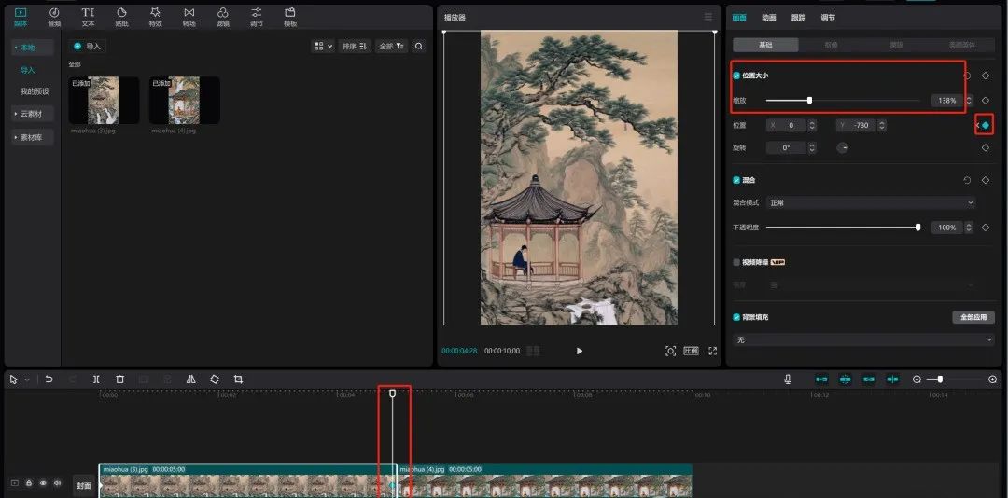Open the 排序 sort dropdown
This screenshot has width=1008, height=498.
[355, 47]
